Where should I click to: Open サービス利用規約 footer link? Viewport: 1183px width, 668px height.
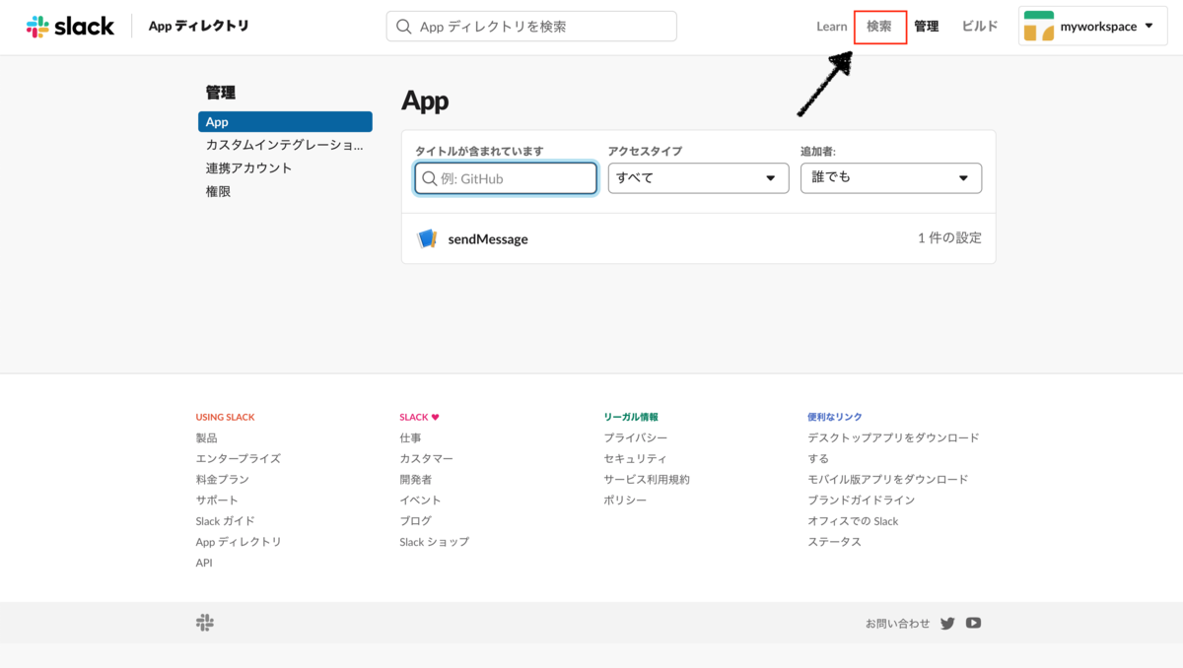(x=647, y=479)
